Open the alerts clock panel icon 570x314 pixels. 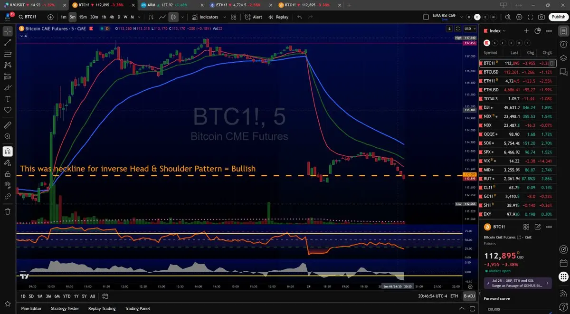click(x=563, y=45)
